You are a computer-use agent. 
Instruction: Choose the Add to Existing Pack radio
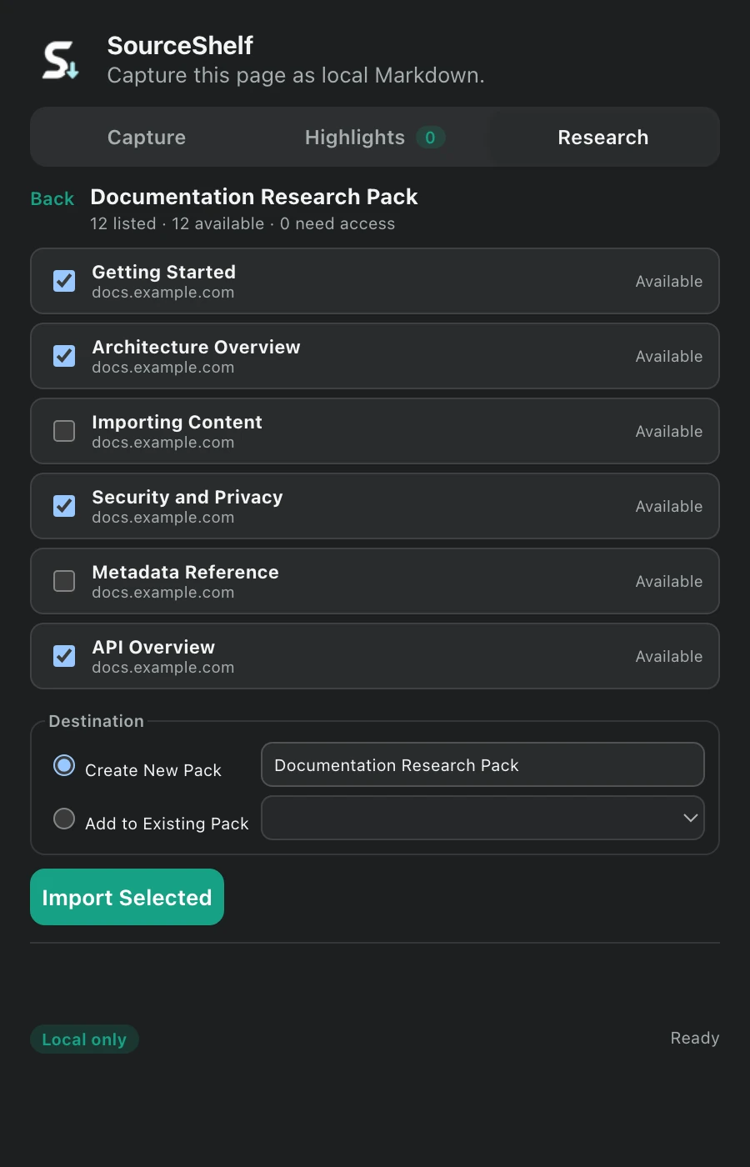(64, 819)
